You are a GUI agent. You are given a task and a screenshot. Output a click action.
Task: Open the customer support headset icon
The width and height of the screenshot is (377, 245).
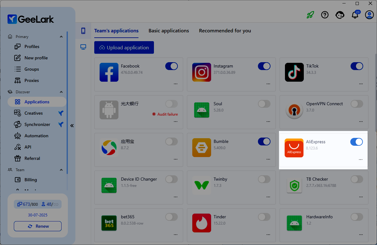pos(340,15)
